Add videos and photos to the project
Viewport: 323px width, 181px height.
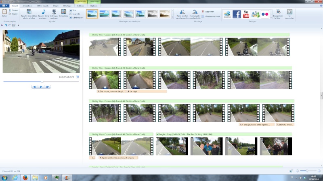29,14
